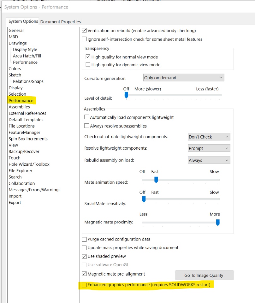Select the System Options tab
The height and width of the screenshot is (303, 255).
pos(23,21)
